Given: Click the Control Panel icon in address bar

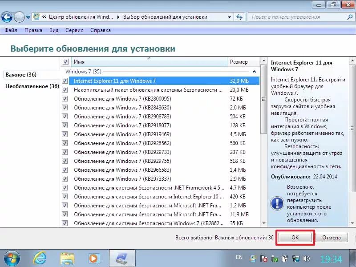Looking at the screenshot, I should (36, 17).
